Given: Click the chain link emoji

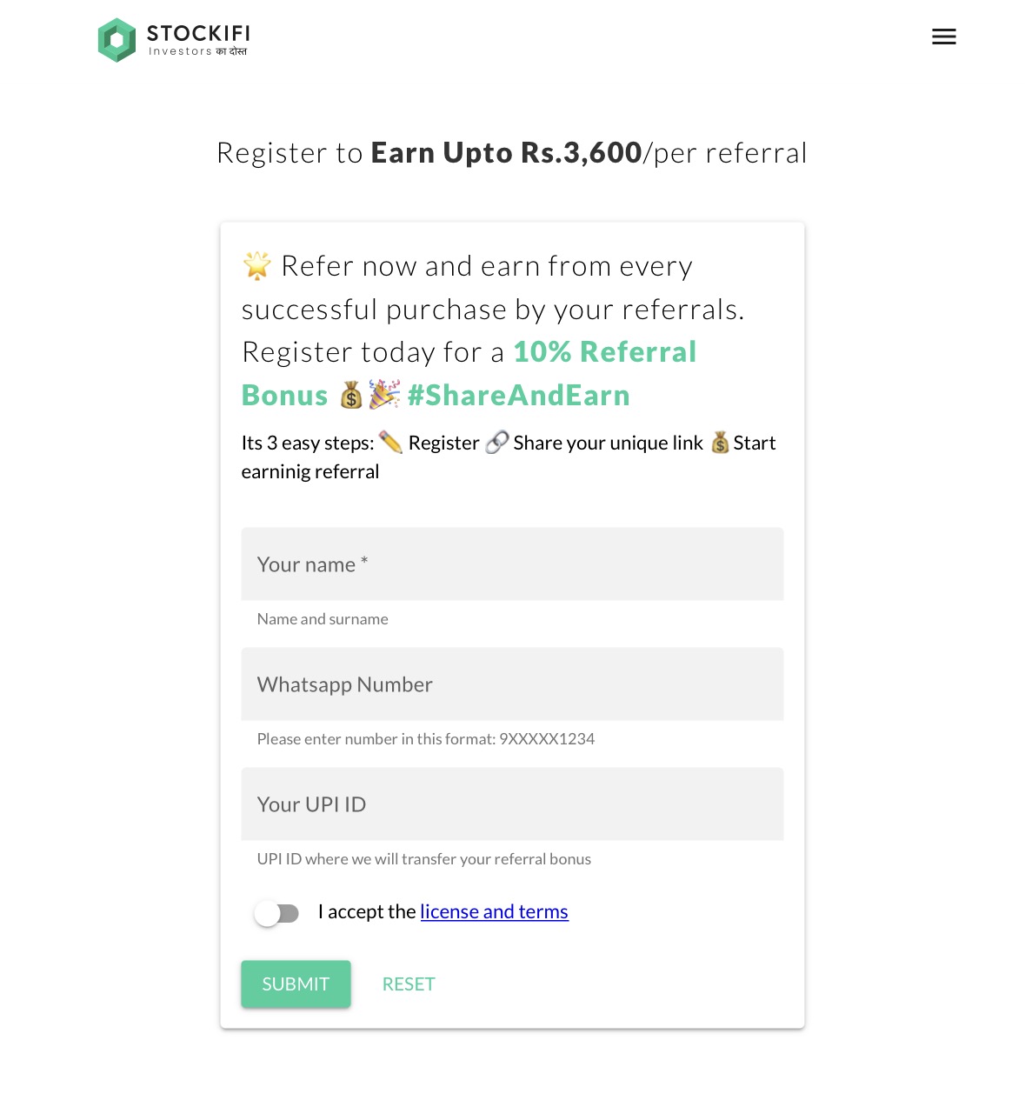Looking at the screenshot, I should pyautogui.click(x=496, y=443).
